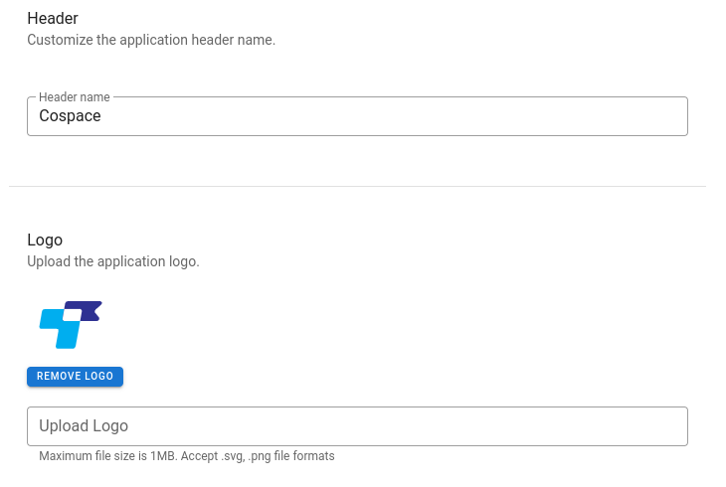This screenshot has height=487, width=726.
Task: Click the Cospace logo image preview
Action: (x=71, y=325)
